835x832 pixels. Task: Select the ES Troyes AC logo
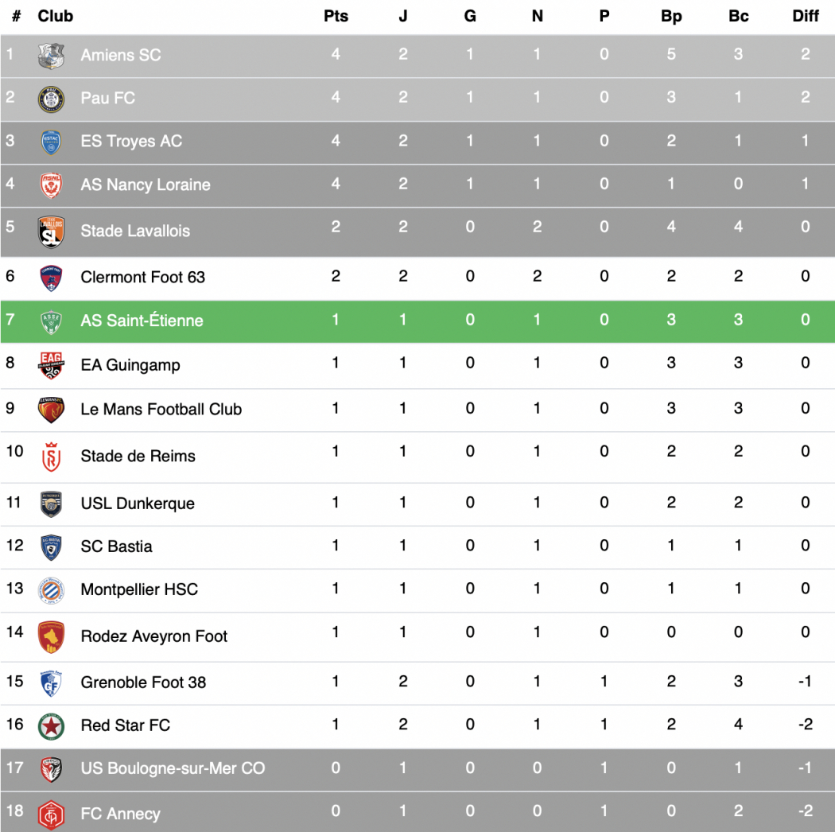[51, 142]
